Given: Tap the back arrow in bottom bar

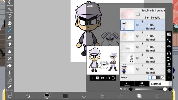Looking at the screenshot, I should pos(158,96).
